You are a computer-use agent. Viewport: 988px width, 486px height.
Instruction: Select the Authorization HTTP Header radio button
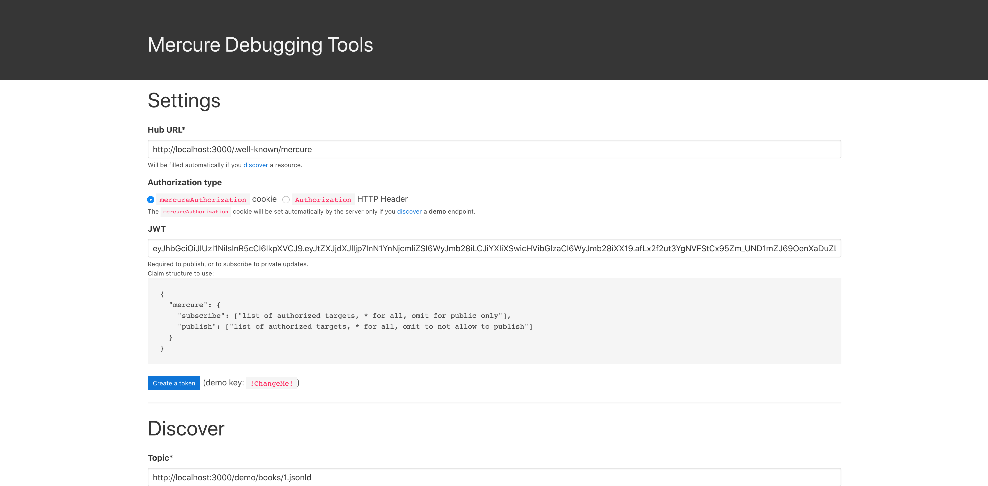pyautogui.click(x=286, y=200)
